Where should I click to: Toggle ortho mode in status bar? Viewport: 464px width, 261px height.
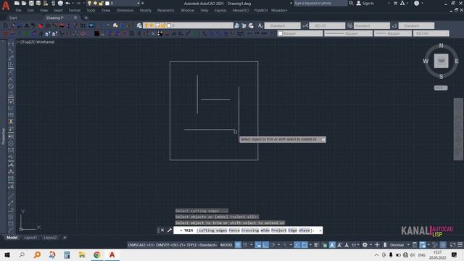[266, 245]
